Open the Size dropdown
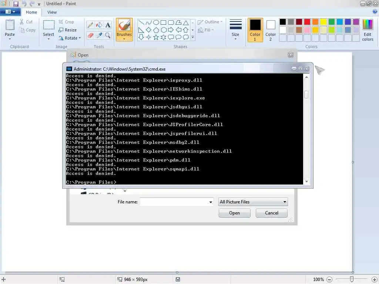 235,30
